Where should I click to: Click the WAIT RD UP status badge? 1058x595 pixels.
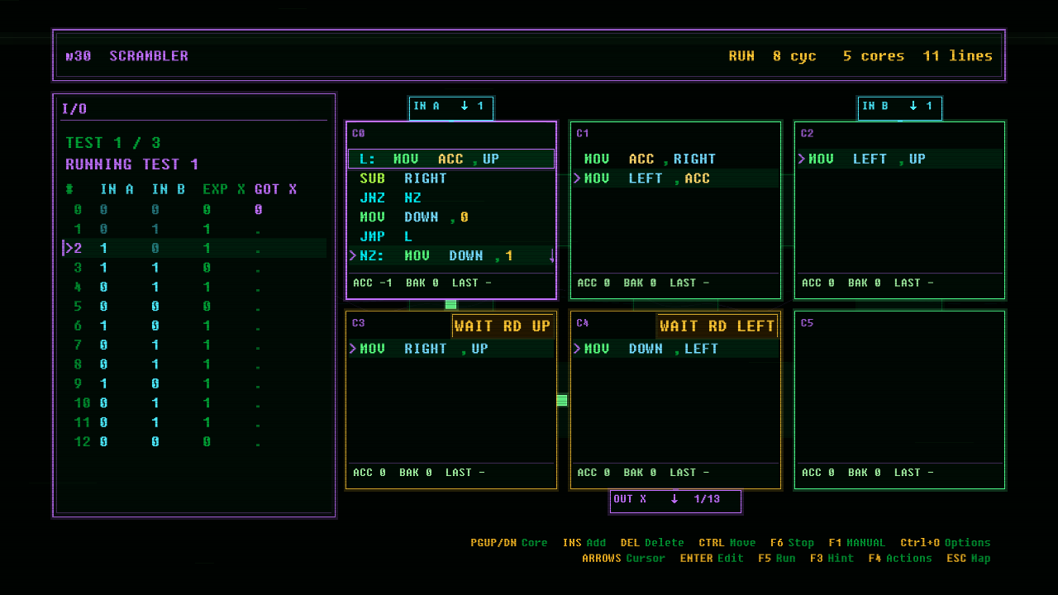[503, 326]
